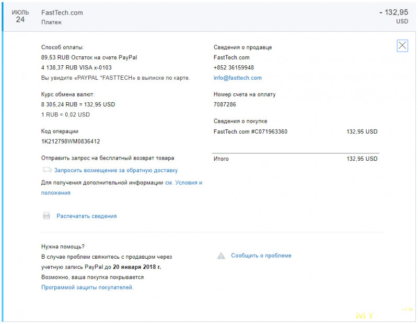
Task: Click the invoice number 7087286
Action: pos(225,104)
